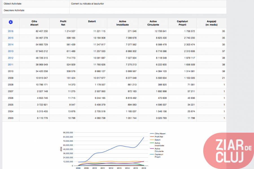Select the 2011 year link
Screen dimensions: 254x169
coord(11,65)
